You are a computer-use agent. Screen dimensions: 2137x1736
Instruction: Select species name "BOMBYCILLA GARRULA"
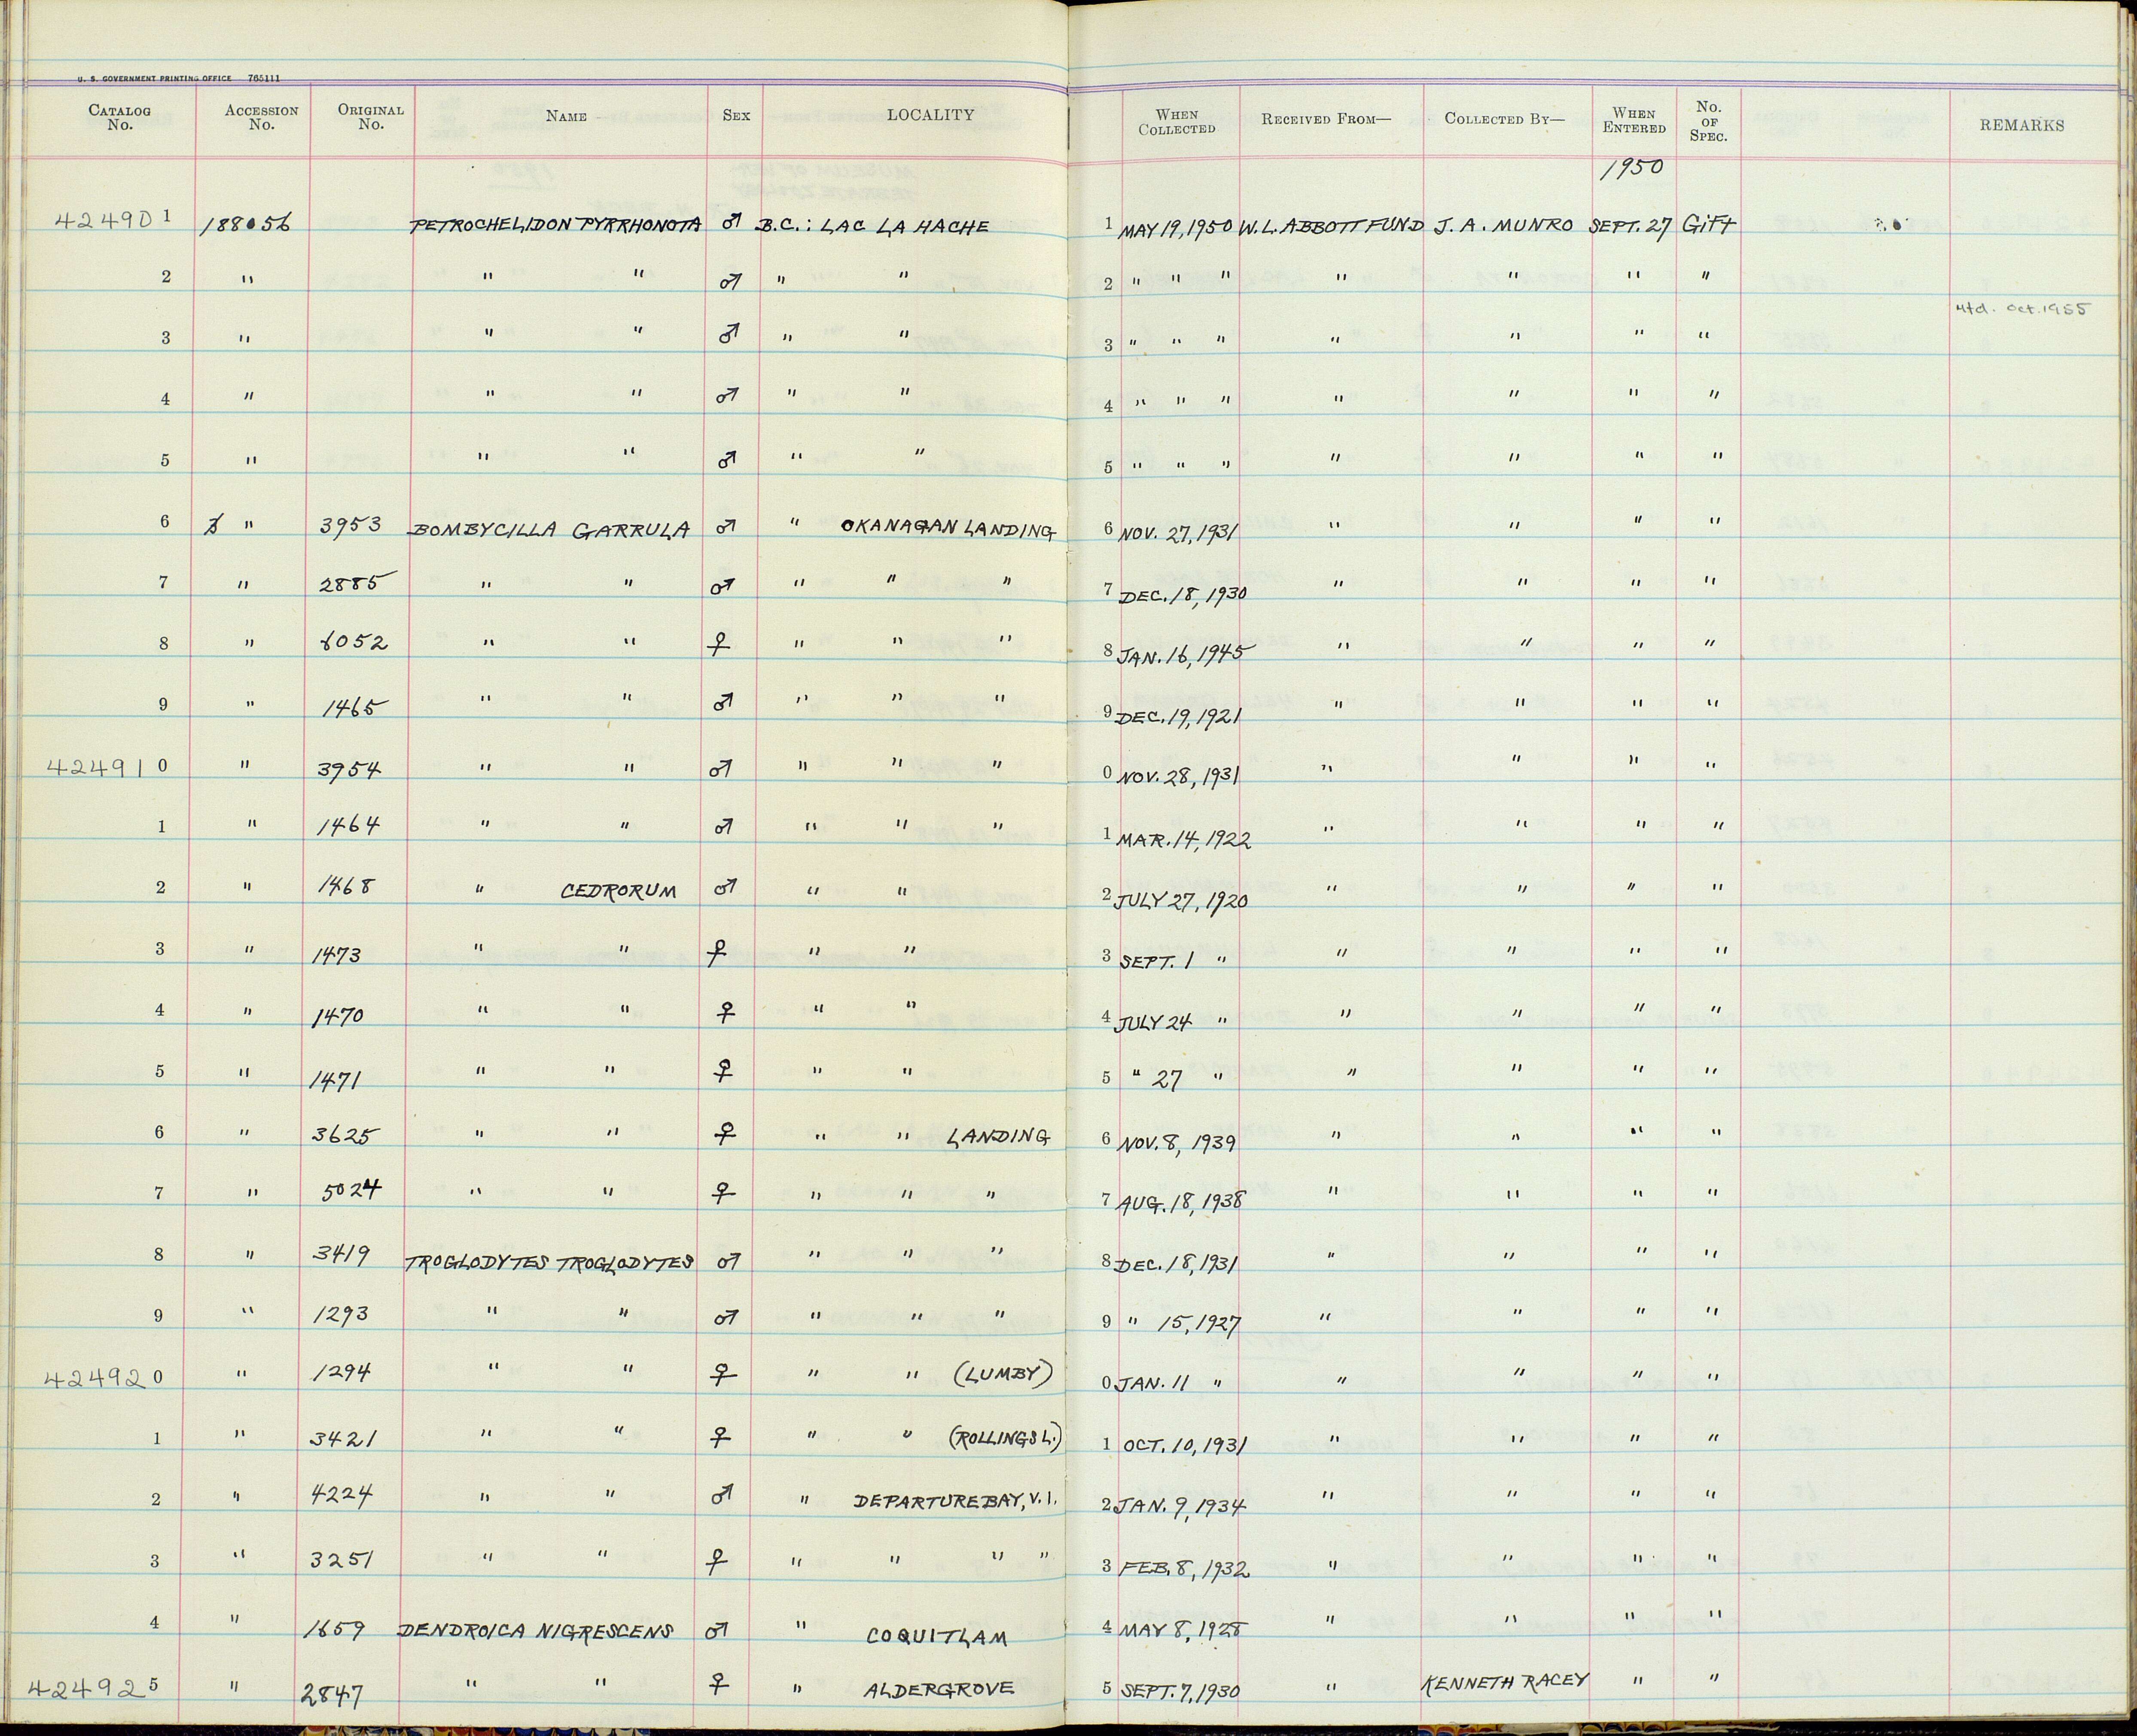pyautogui.click(x=549, y=530)
